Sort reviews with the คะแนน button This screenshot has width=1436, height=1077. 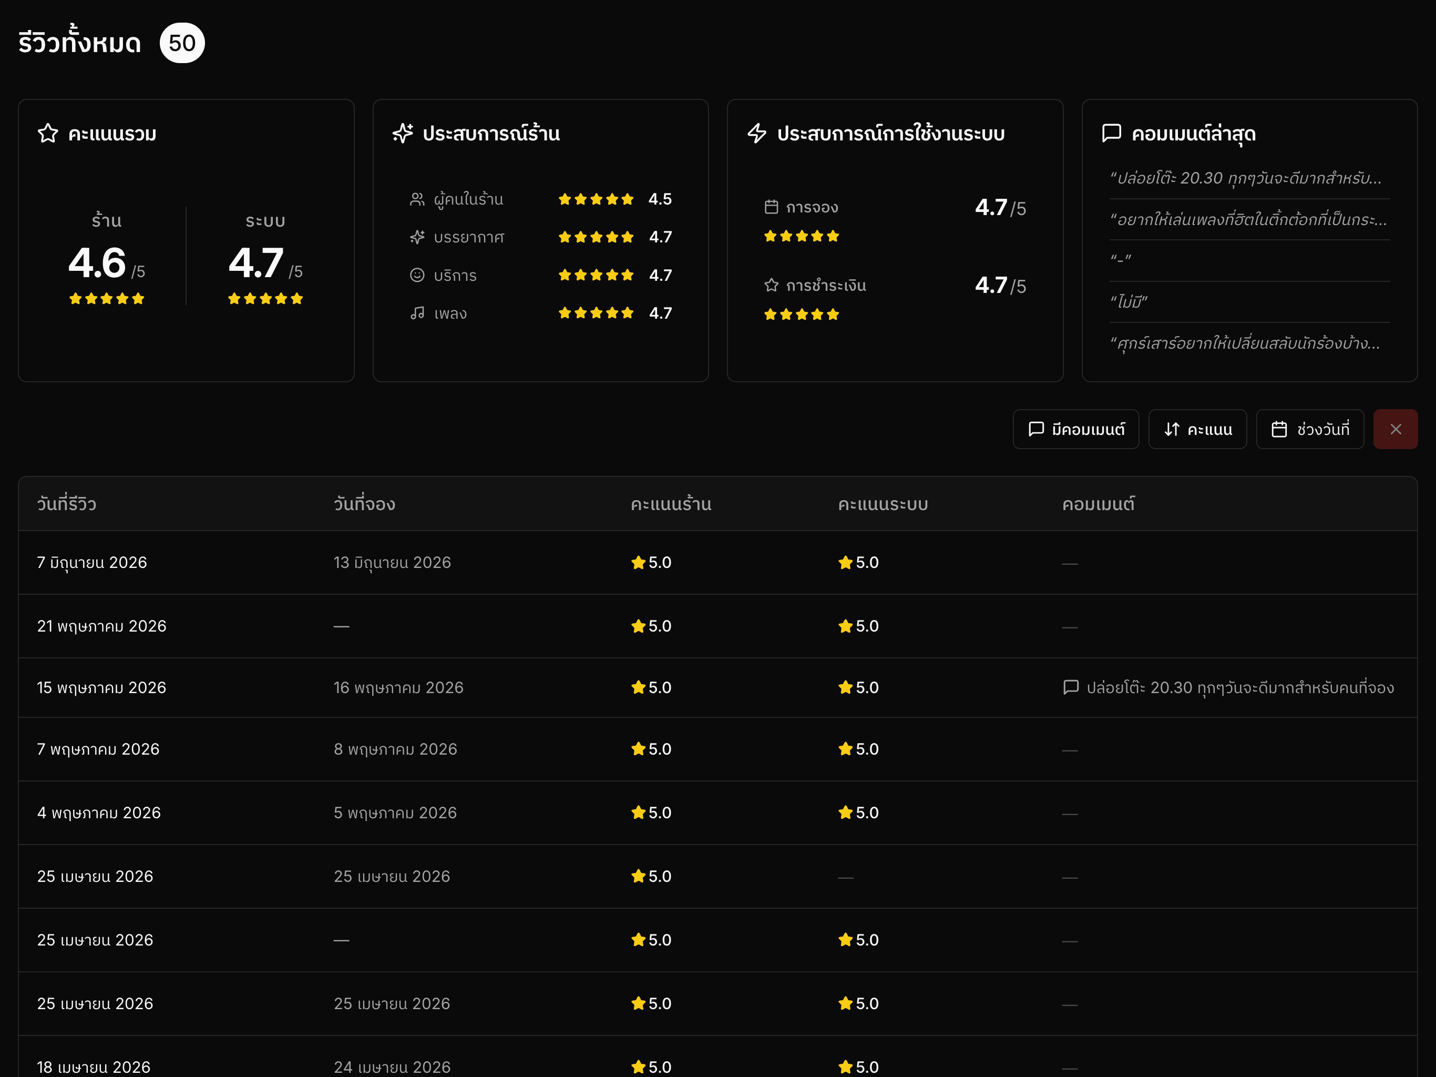[1197, 429]
